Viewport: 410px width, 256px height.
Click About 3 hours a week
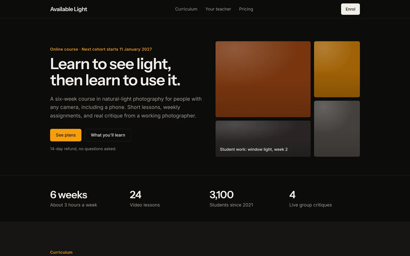73,205
